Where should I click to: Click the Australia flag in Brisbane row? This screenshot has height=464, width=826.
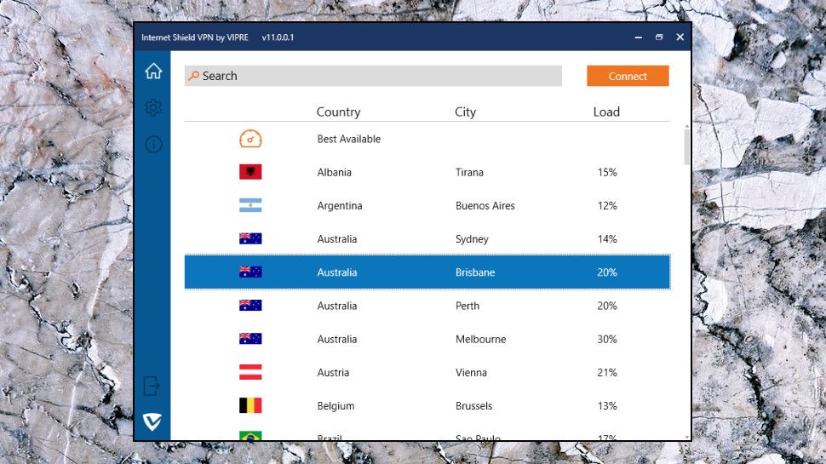[250, 272]
